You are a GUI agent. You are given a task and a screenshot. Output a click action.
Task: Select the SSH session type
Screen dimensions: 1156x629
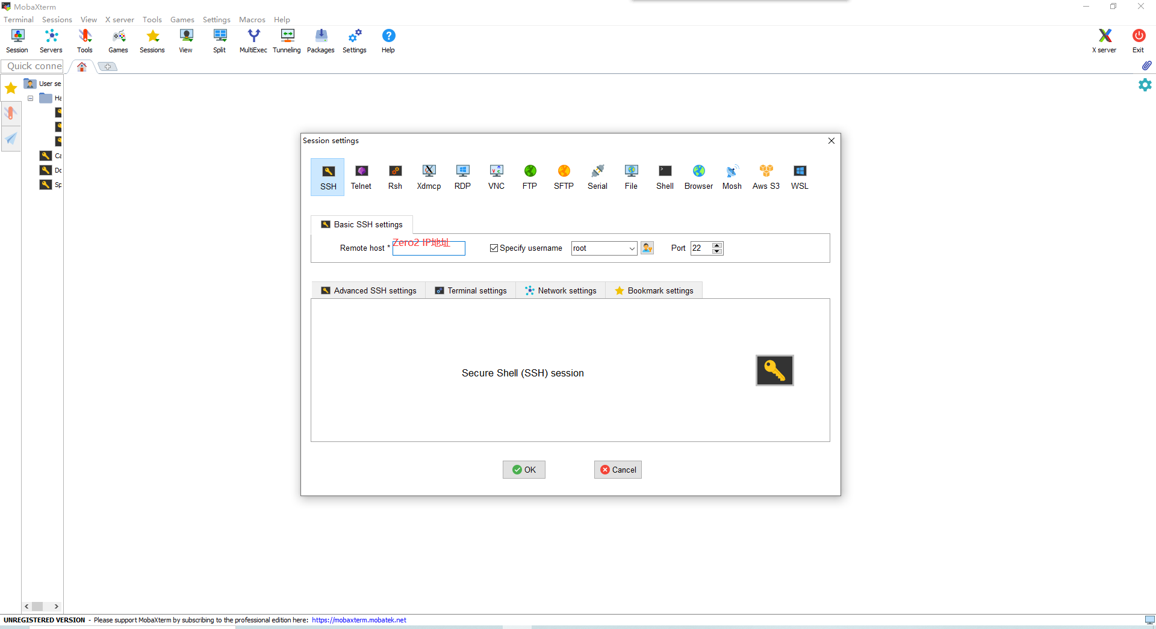(328, 177)
